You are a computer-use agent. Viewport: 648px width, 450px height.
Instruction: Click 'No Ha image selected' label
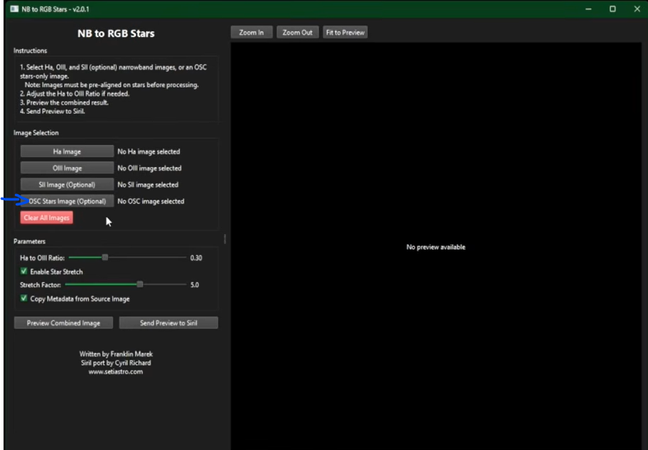pyautogui.click(x=148, y=152)
